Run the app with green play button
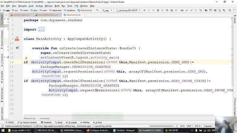The image size is (237, 133). point(144,10)
